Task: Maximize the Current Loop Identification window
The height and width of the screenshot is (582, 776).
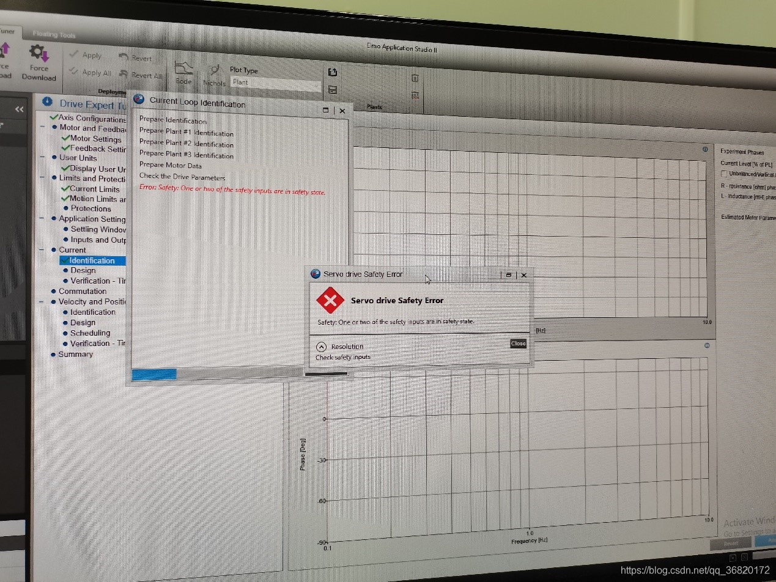Action: (x=325, y=110)
